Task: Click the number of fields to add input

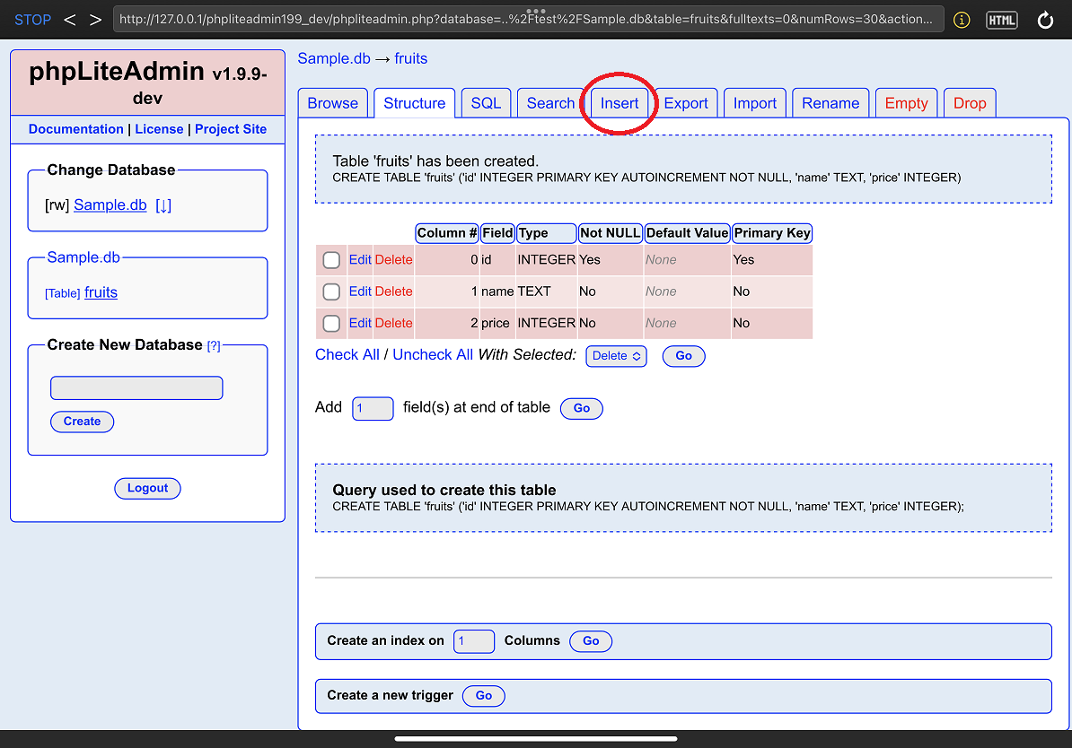Action: [373, 408]
